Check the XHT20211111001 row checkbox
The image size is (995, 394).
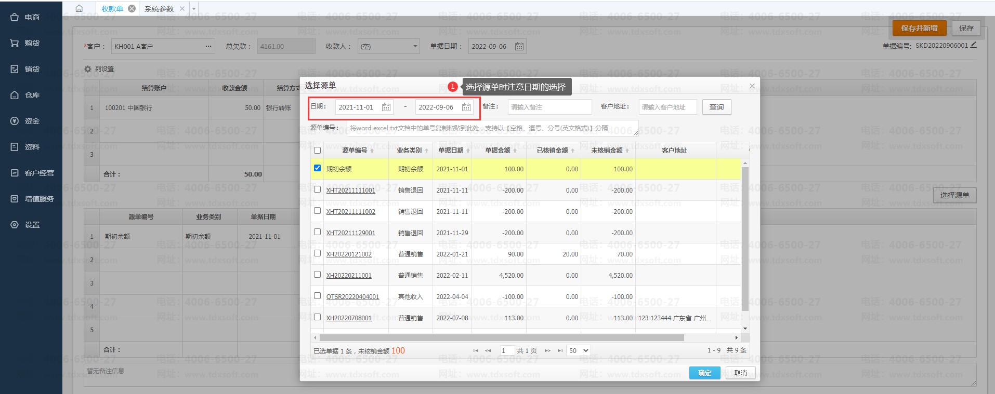[317, 189]
